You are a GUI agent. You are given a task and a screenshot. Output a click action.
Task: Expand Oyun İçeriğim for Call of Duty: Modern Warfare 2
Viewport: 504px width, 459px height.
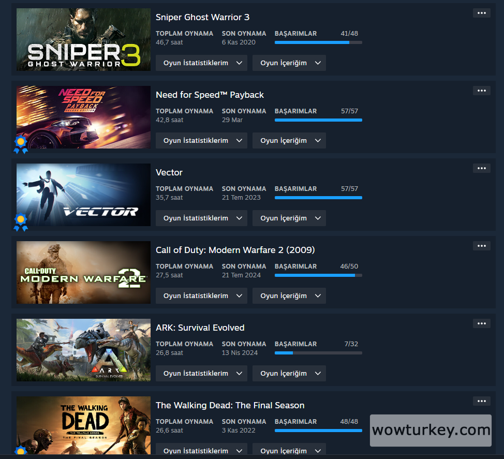[x=289, y=295]
